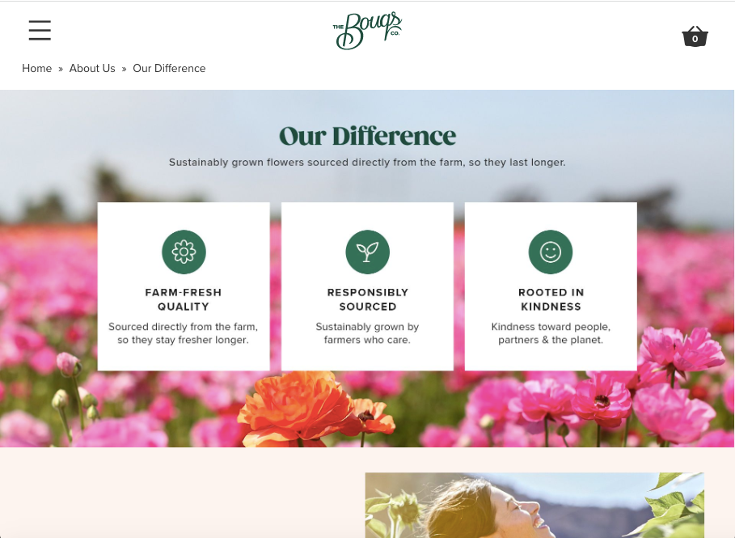Click the hero subtitle about sustainably grown flowers
The height and width of the screenshot is (538, 735).
point(367,163)
